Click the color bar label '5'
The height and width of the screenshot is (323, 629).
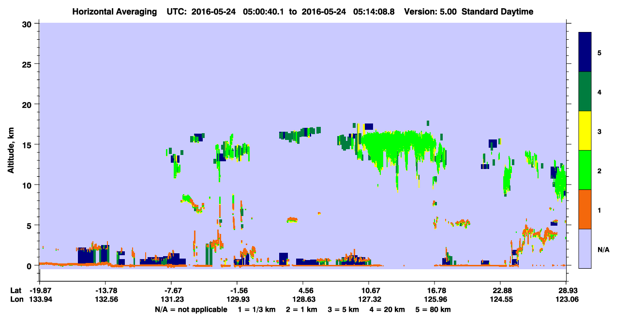[599, 52]
